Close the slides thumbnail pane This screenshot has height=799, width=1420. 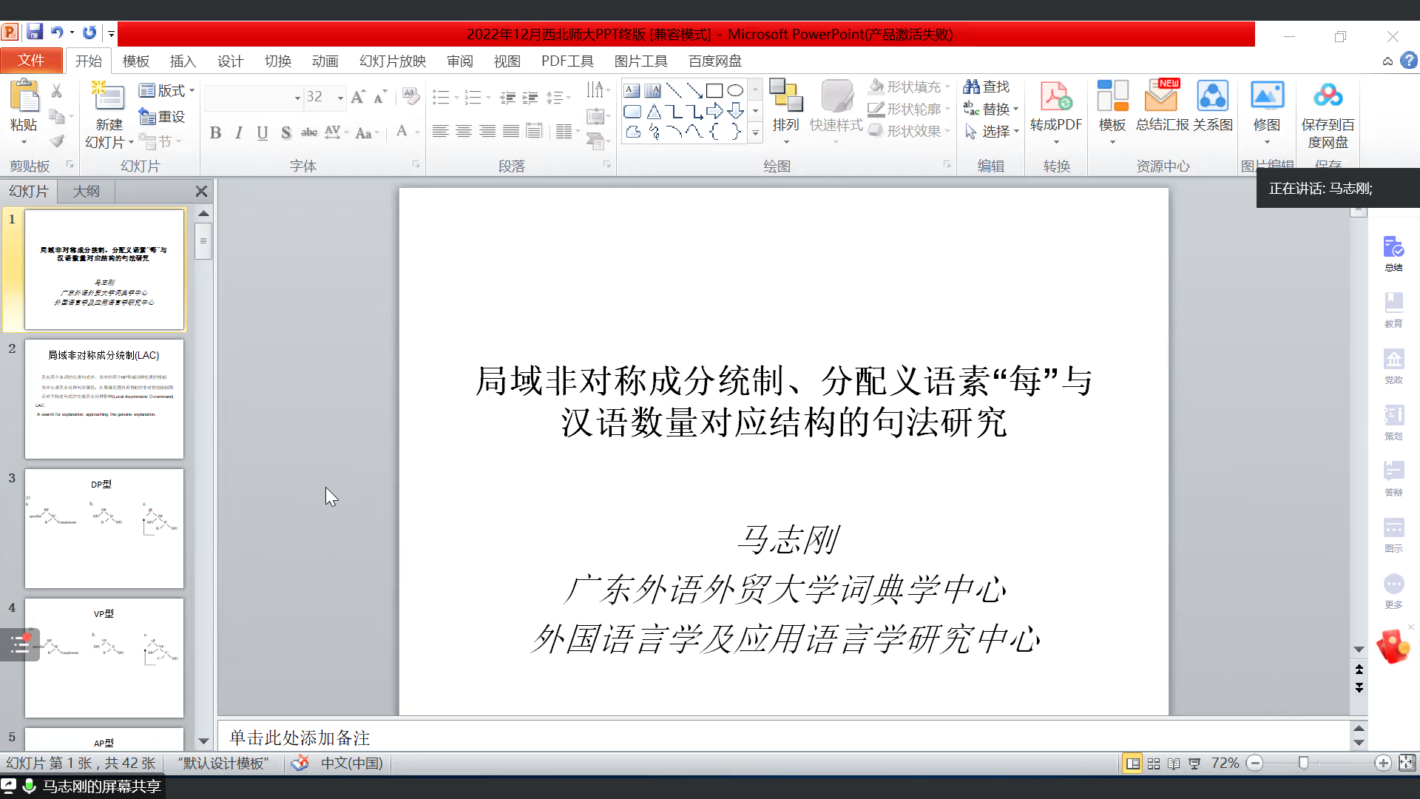[x=201, y=191]
